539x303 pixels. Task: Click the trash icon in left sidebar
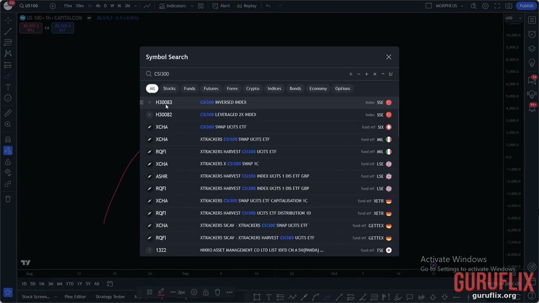click(8, 199)
